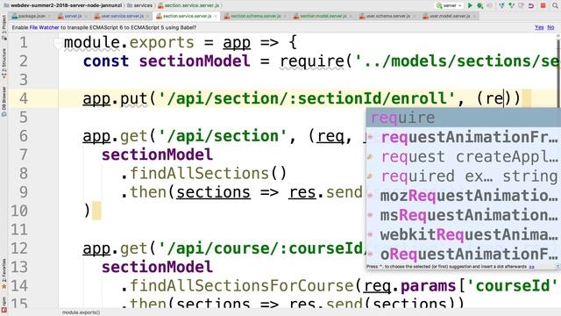Start debugging with the green bug icon
This screenshot has width=561, height=316.
pyautogui.click(x=480, y=5)
